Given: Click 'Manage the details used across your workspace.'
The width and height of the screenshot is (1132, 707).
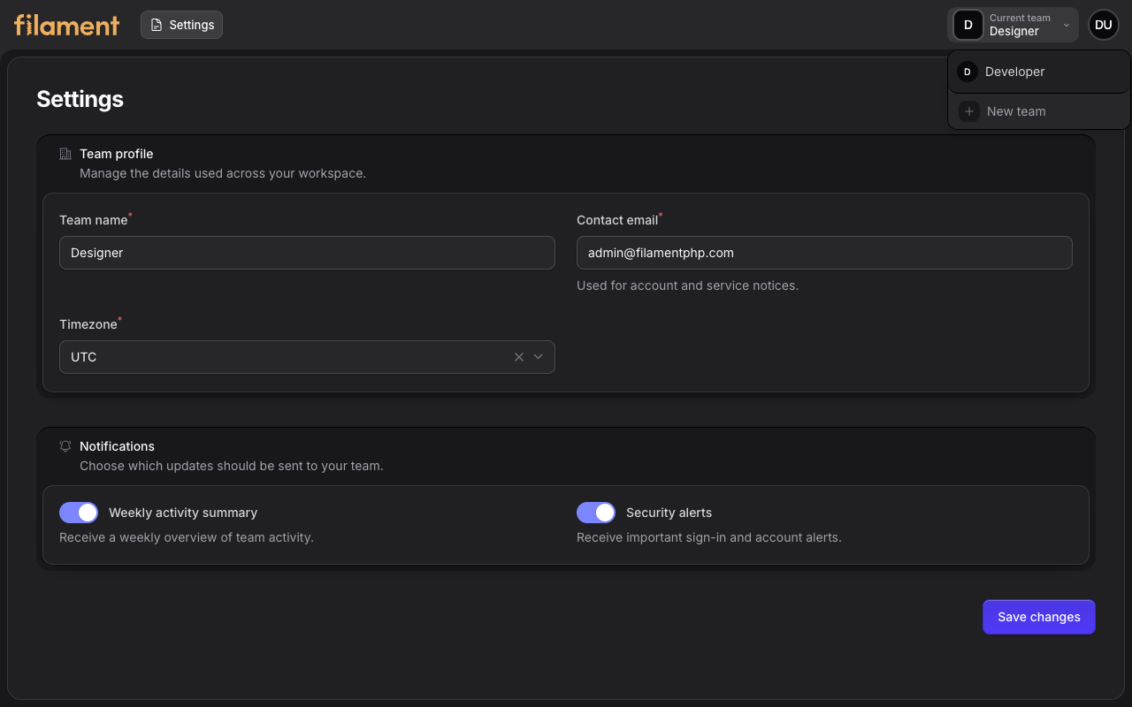Looking at the screenshot, I should point(223,173).
